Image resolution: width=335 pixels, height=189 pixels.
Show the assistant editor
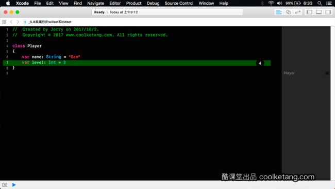click(x=288, y=12)
